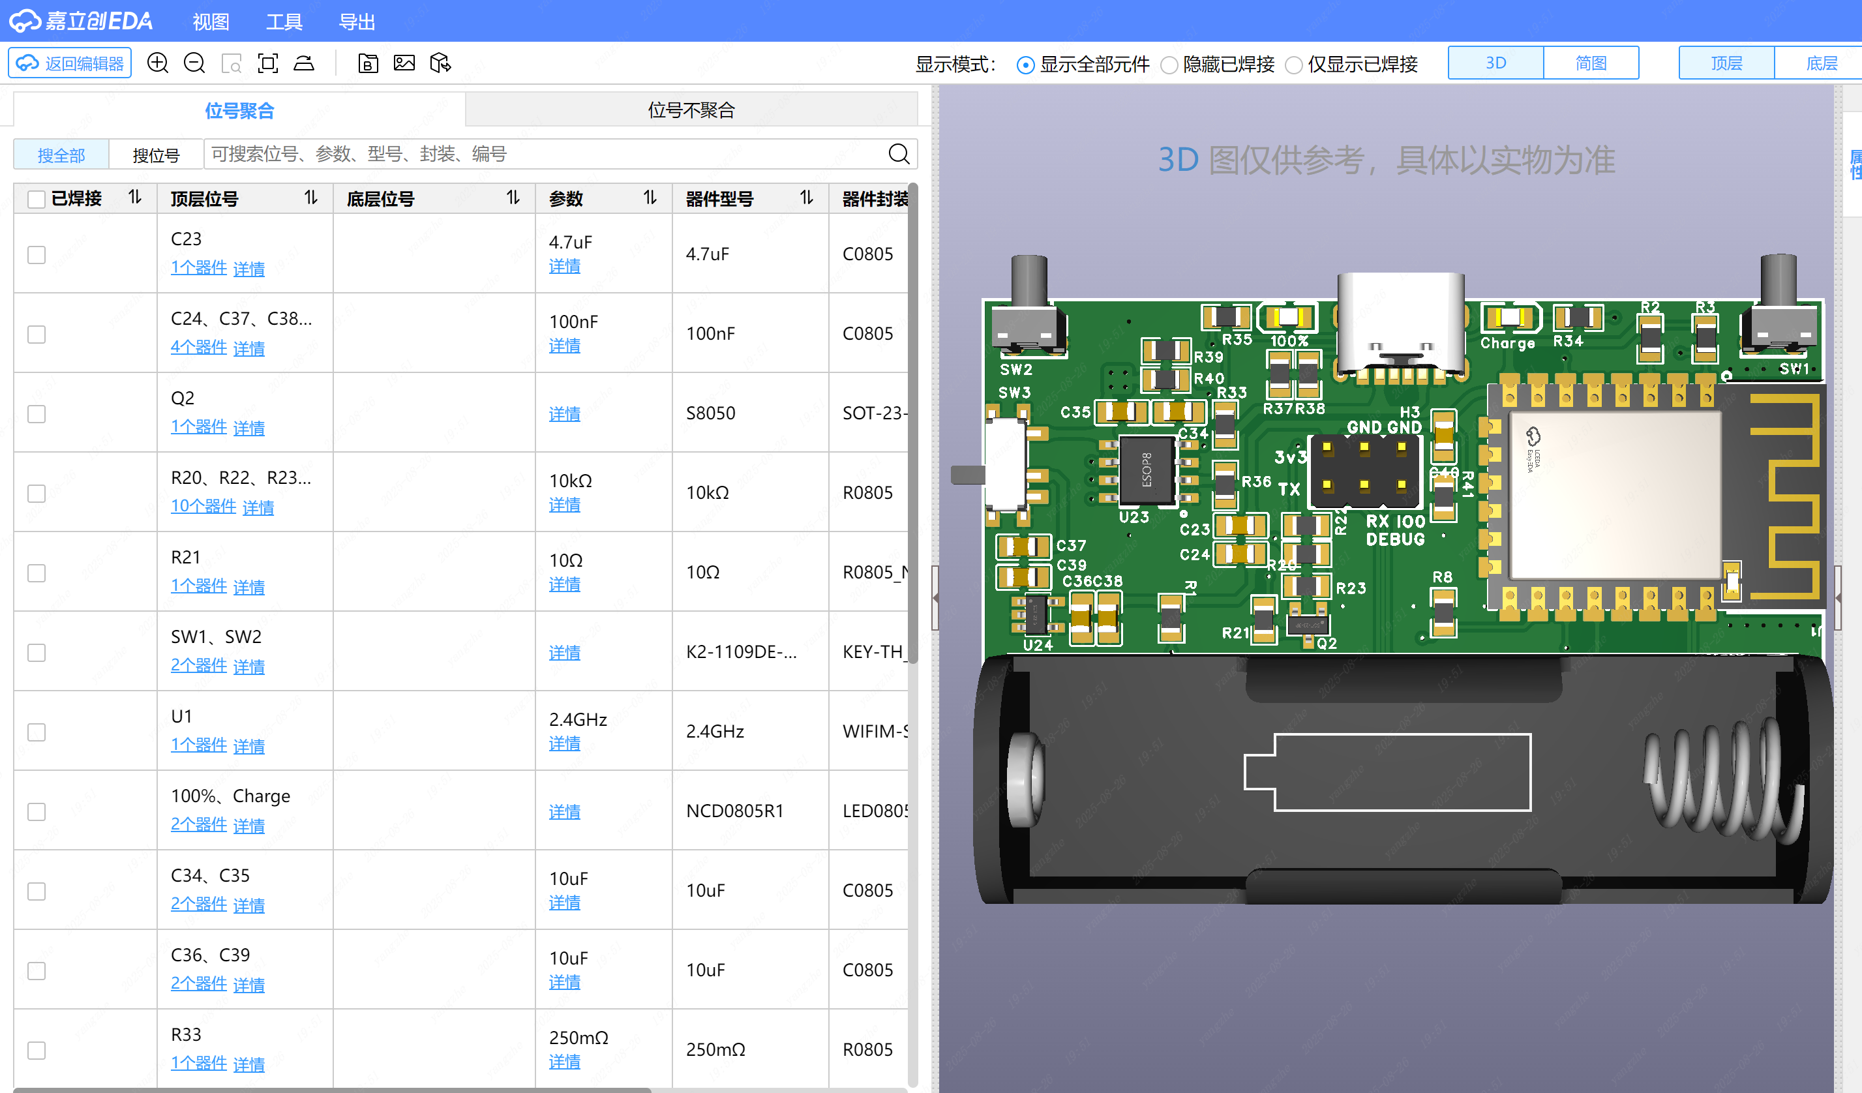Expand right property panel arrow

[x=1838, y=597]
